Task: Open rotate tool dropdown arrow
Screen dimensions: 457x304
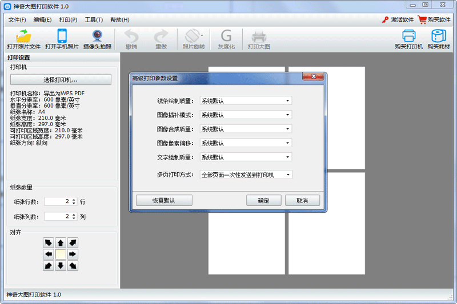Action: coord(202,35)
